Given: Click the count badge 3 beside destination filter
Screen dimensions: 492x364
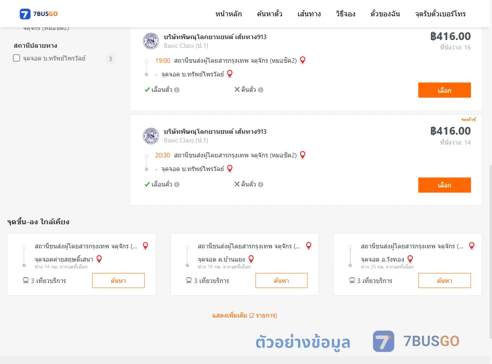Looking at the screenshot, I should [110, 59].
